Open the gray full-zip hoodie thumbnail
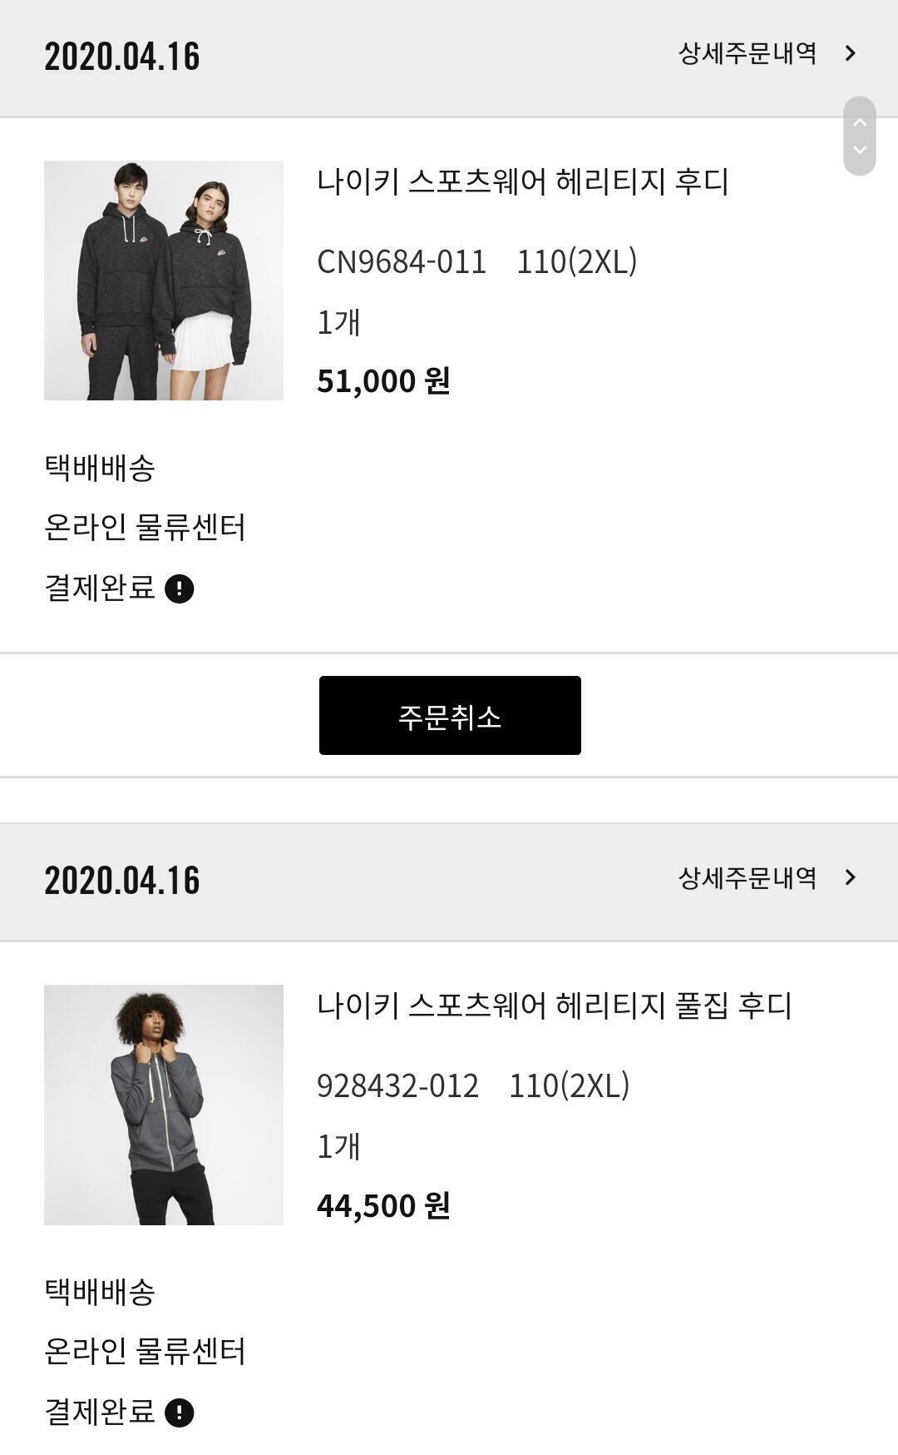The height and width of the screenshot is (1455, 898). coord(164,1105)
